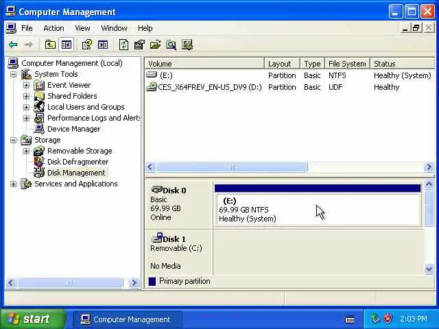Click the last toolbar icon with gear
This screenshot has height=329, width=439.
pos(187,45)
